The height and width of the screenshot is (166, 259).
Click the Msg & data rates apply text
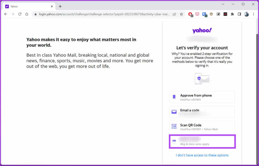pos(195,144)
